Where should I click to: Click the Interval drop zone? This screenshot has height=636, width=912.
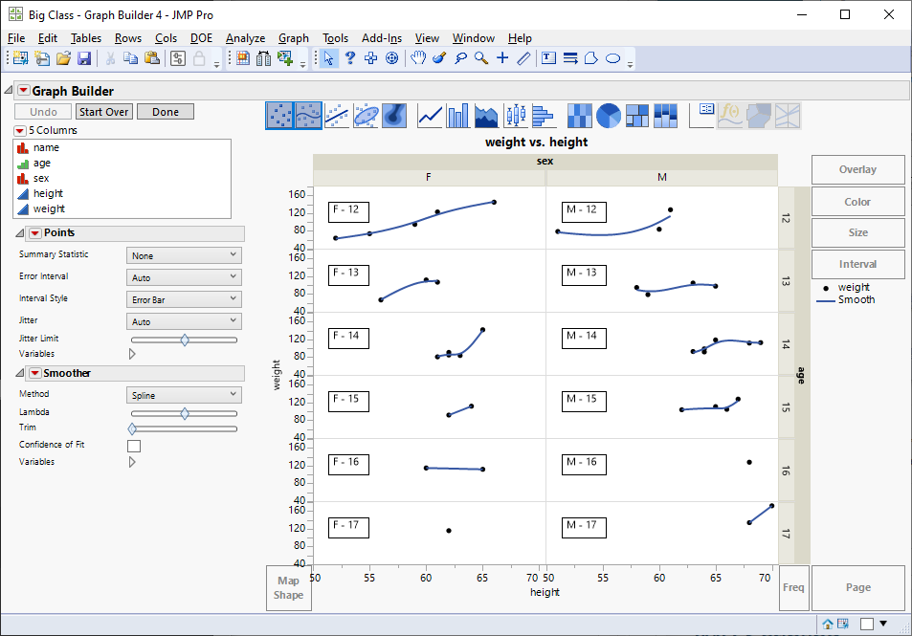click(857, 264)
